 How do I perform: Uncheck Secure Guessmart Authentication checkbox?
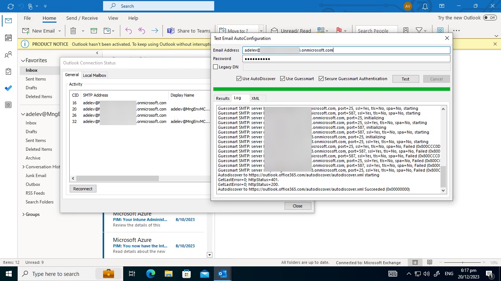point(321,79)
